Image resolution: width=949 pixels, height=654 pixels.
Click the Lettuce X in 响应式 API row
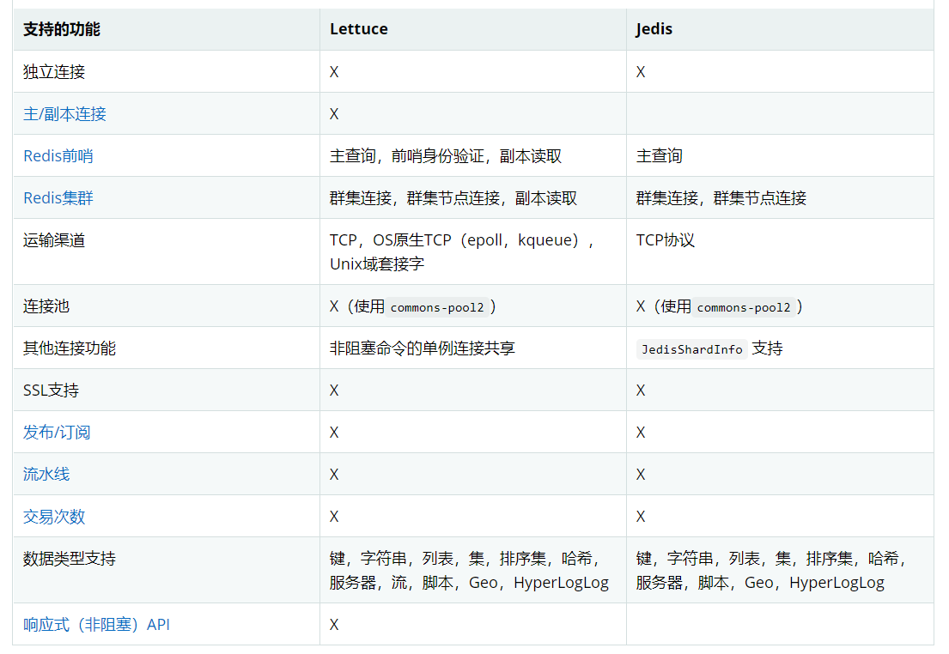point(334,625)
